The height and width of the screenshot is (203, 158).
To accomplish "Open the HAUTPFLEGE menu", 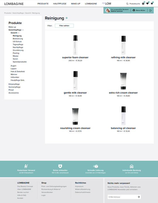I will tap(60, 4).
